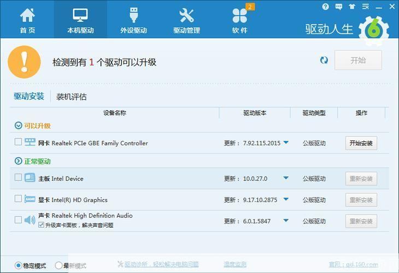Collapse the 可以升级 section
Viewport: 399px width, 273px height.
point(19,126)
